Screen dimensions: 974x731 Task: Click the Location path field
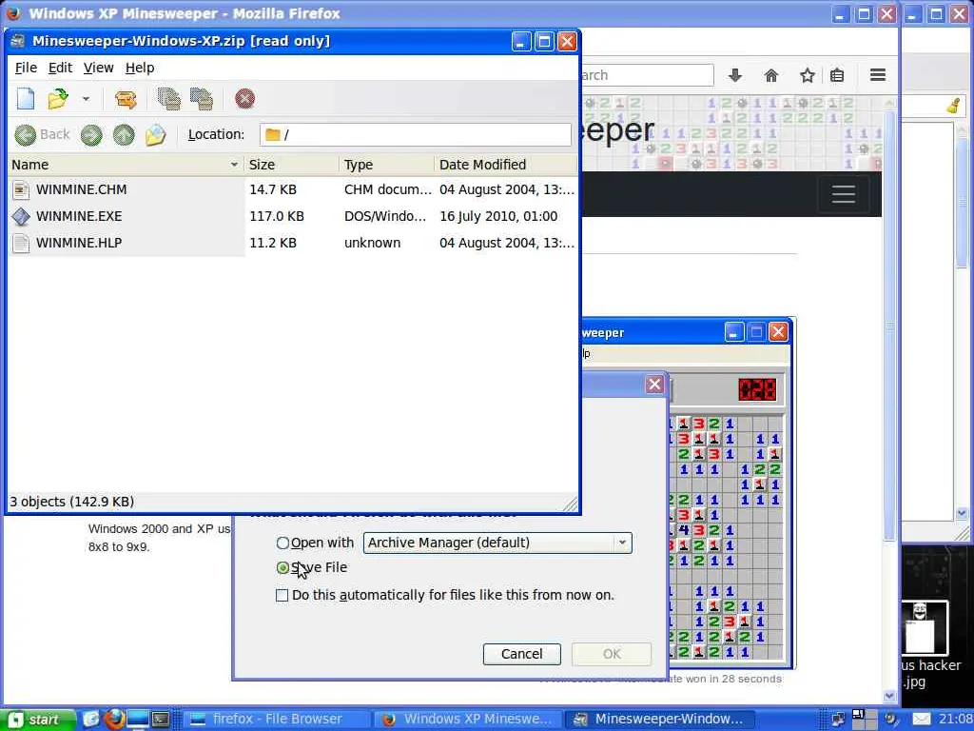tap(415, 135)
